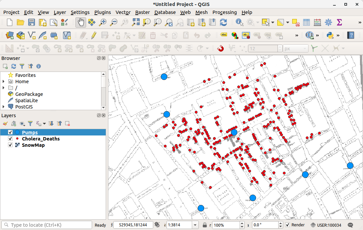Screen dimensions: 363x230
Task: Enable snapping with the red magnet icon
Action: (221, 49)
